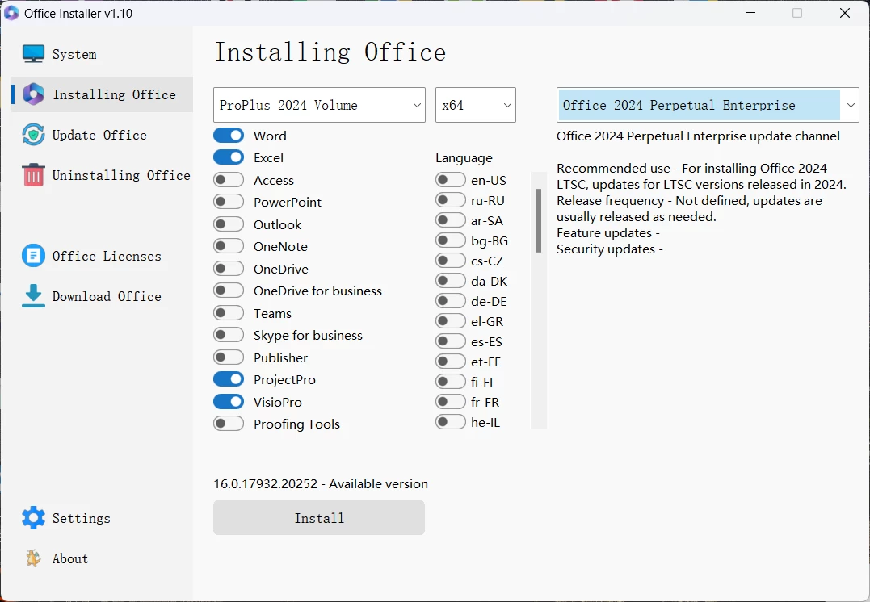Open the Settings page
This screenshot has height=602, width=870.
point(102,518)
